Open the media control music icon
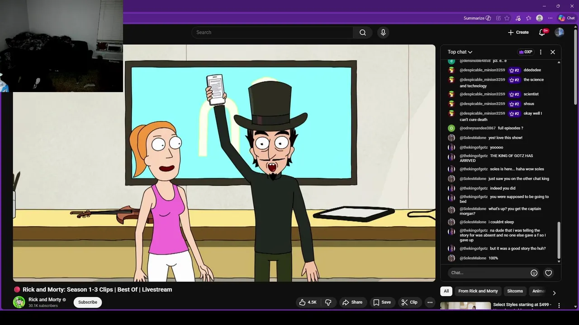The height and width of the screenshot is (325, 579). coord(518,18)
